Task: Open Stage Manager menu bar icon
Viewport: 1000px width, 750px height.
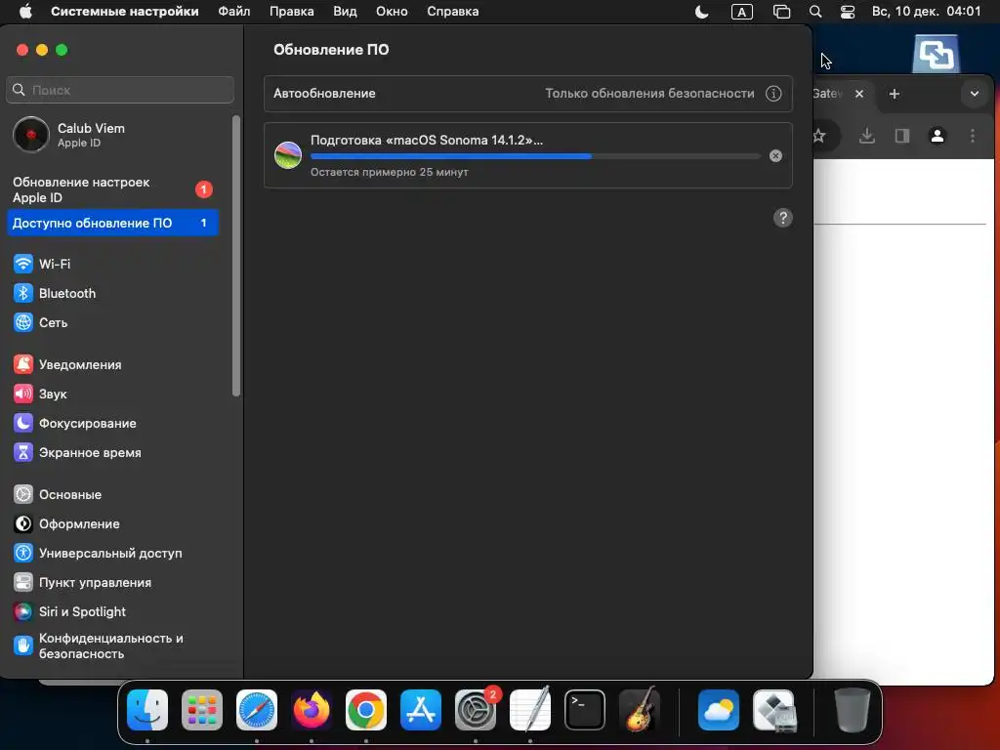Action: [781, 12]
